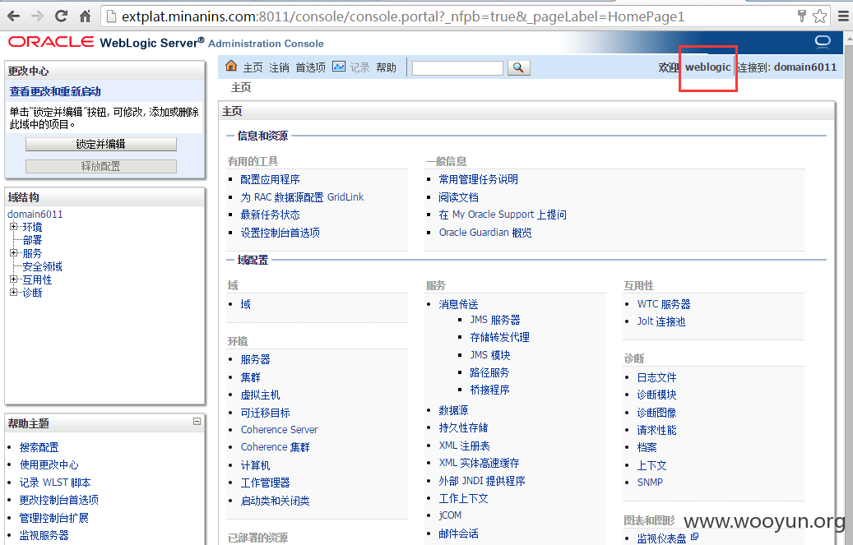Click the browser back arrow
The height and width of the screenshot is (545, 853).
(x=14, y=16)
